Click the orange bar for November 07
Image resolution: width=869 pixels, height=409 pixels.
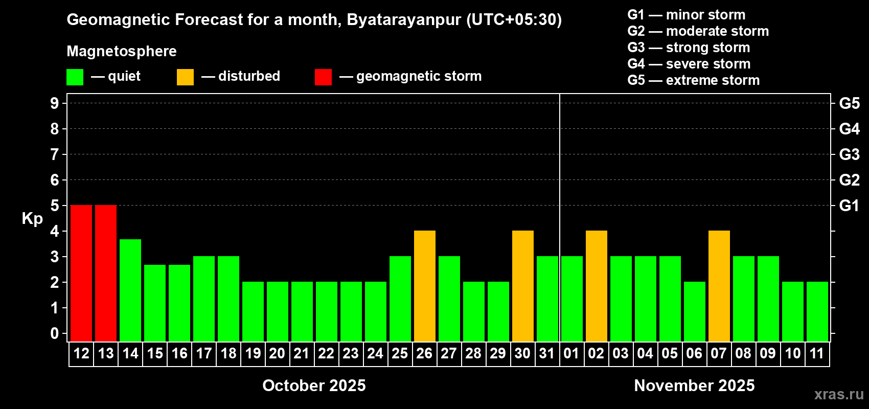tap(719, 286)
